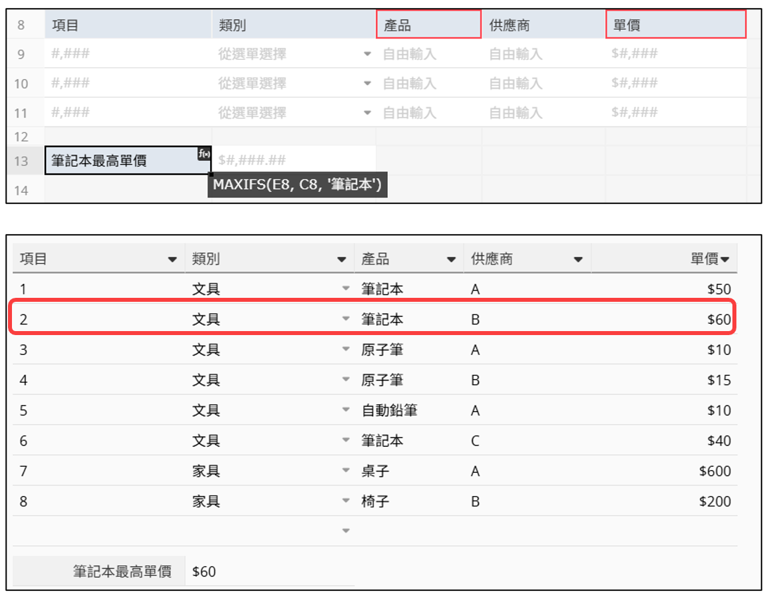
Task: Click the $#,###.## field in row 13
Action: click(x=293, y=160)
